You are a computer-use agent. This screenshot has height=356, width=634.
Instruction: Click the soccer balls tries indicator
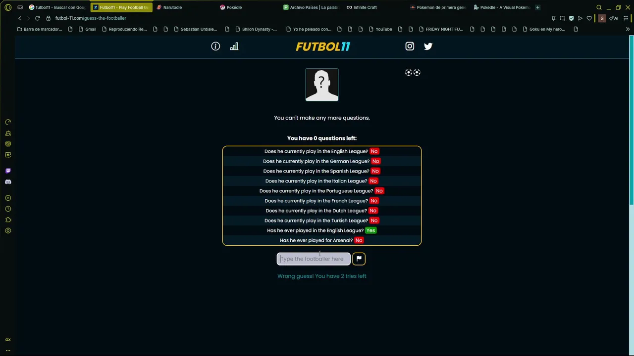coord(413,73)
